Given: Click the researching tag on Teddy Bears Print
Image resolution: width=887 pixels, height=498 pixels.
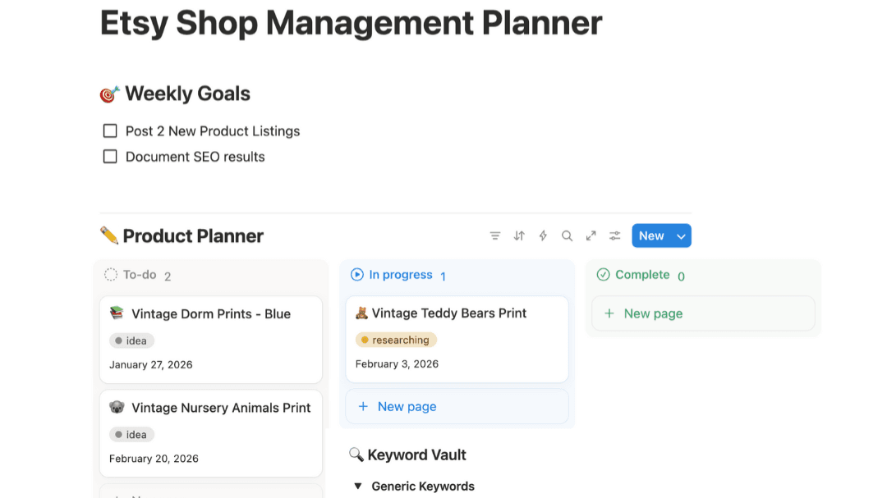Looking at the screenshot, I should (396, 340).
